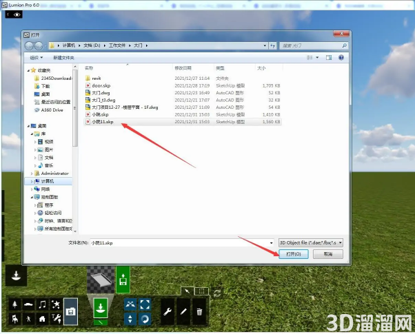Click the 打开(O) open button
This screenshot has height=334, width=415.
click(294, 254)
